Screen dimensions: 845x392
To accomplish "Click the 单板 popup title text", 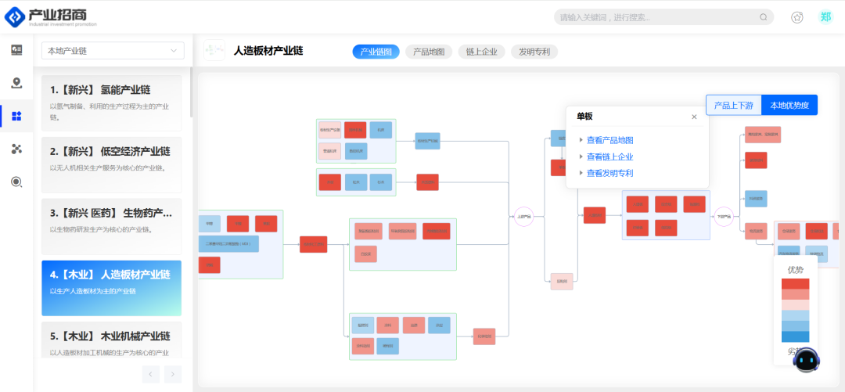I will (x=584, y=117).
